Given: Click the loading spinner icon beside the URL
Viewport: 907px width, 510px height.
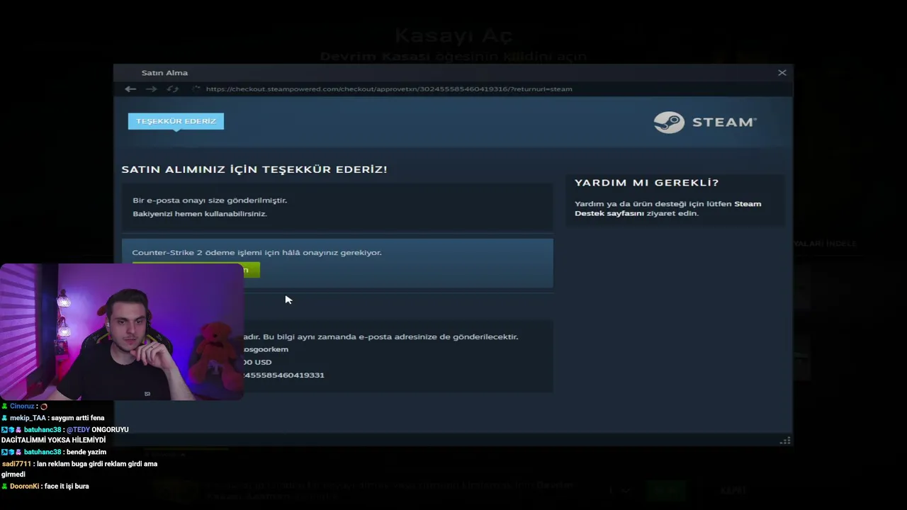Looking at the screenshot, I should point(196,89).
